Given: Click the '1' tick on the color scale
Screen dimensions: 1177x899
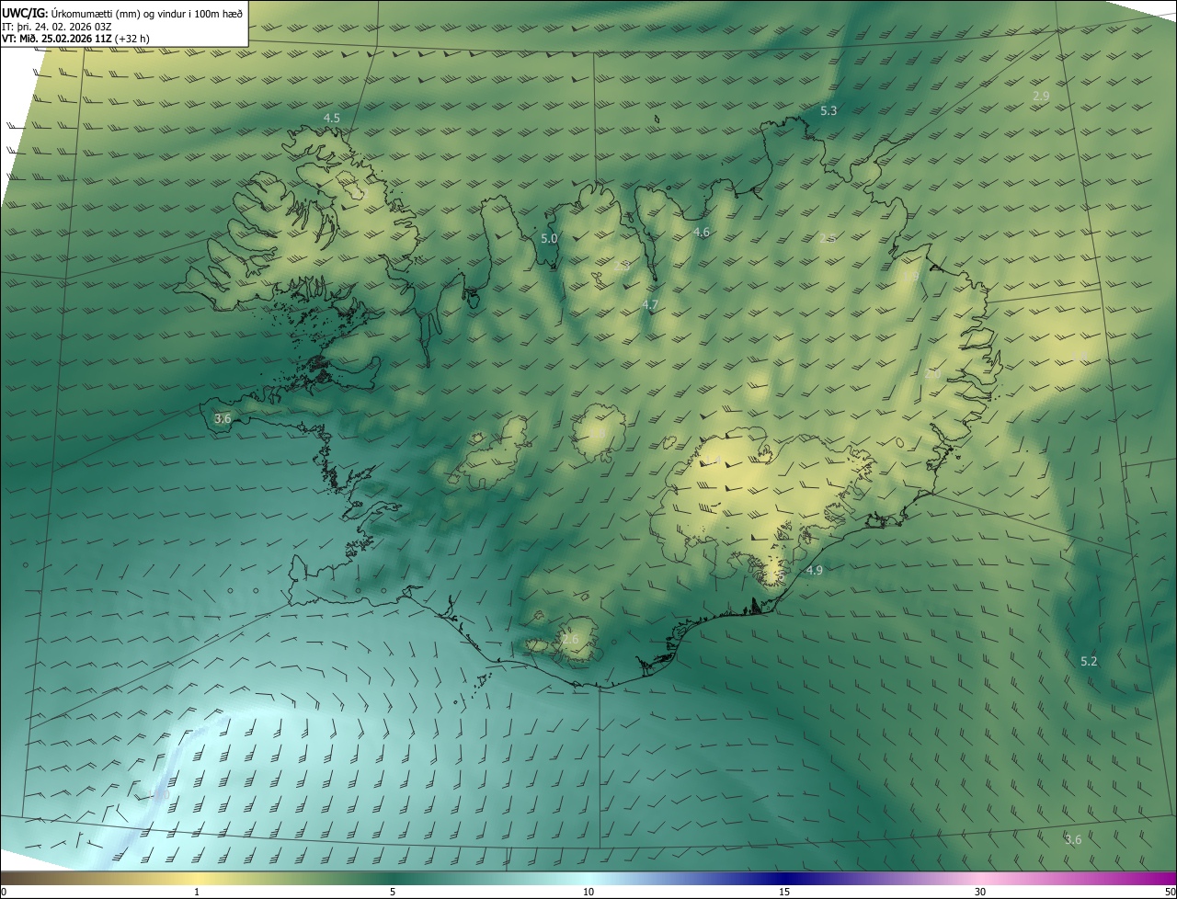Looking at the screenshot, I should [197, 892].
